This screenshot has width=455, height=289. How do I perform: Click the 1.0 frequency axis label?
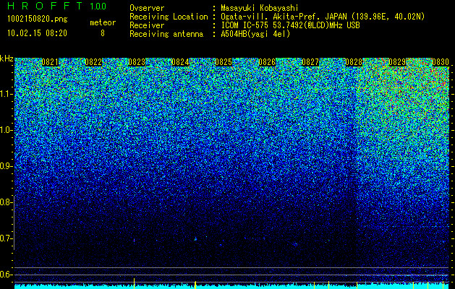tap(5, 130)
